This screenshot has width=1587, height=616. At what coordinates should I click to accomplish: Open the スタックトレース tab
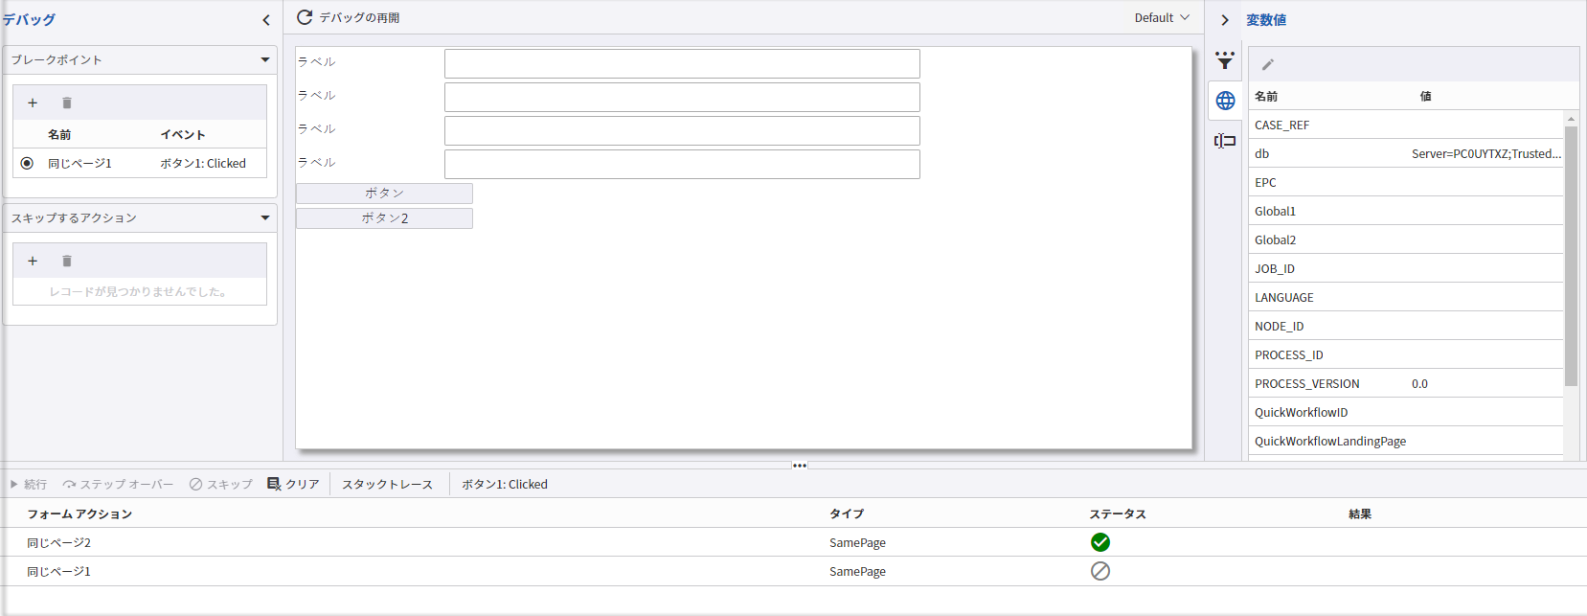387,484
